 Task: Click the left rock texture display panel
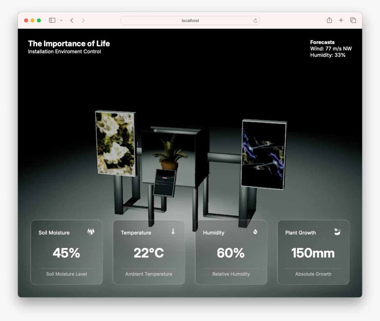tap(115, 143)
